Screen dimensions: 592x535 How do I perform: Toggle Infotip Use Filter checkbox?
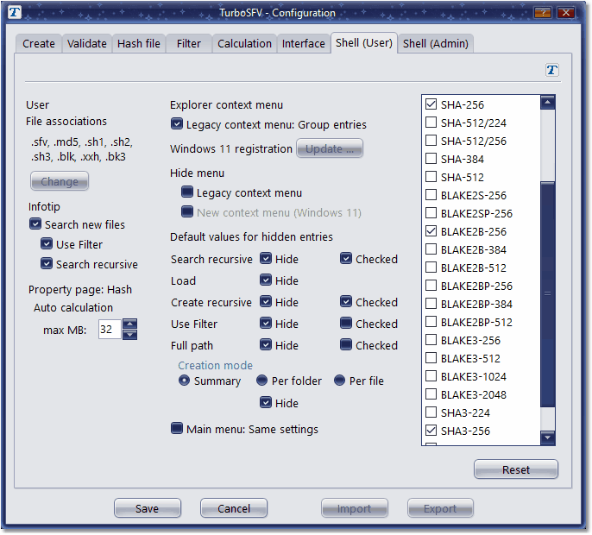click(x=47, y=244)
